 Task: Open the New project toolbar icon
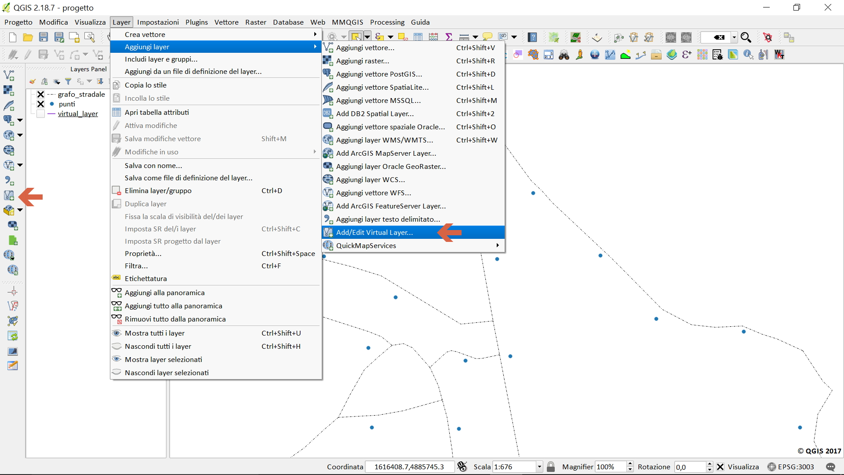click(13, 37)
